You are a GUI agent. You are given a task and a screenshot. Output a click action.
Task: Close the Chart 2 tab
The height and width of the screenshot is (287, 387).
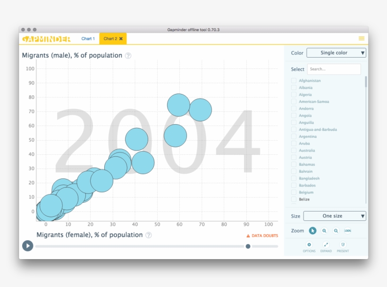(x=121, y=39)
